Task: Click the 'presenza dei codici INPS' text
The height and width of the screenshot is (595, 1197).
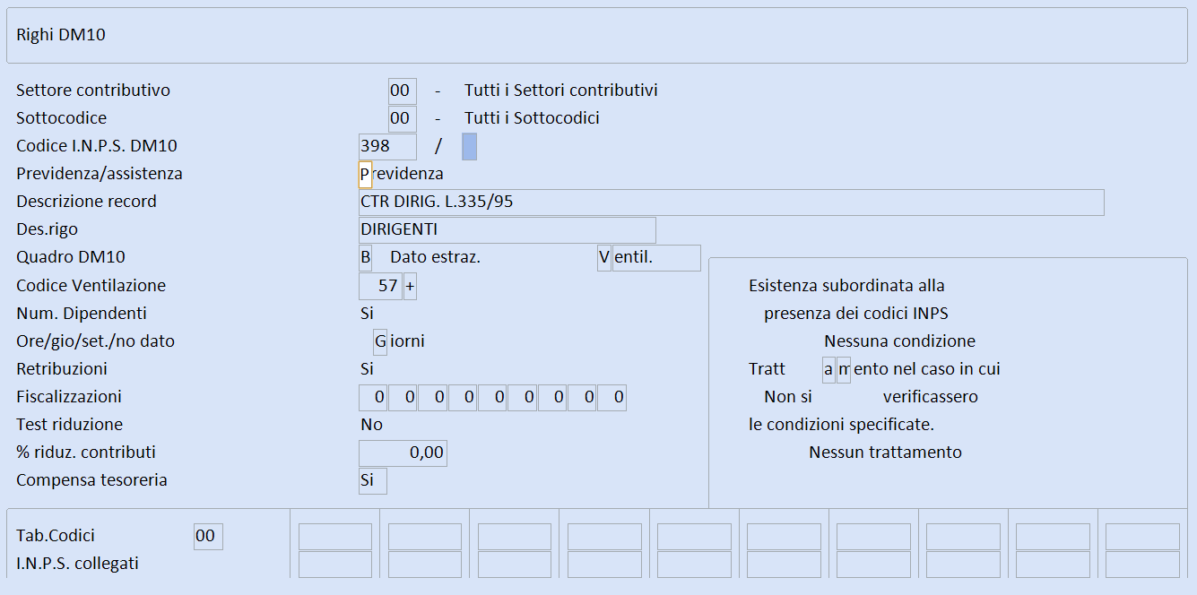Action: click(856, 314)
